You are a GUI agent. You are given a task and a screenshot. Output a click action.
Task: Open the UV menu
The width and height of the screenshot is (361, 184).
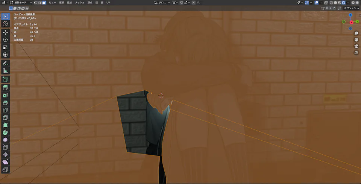point(108,3)
